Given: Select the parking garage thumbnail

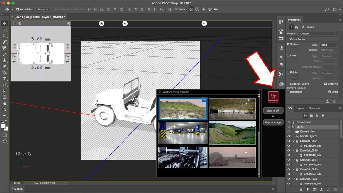Looking at the screenshot, I should pyautogui.click(x=183, y=133).
